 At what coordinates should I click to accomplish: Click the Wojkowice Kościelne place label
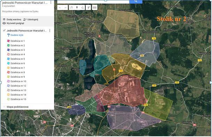pos(90,35)
